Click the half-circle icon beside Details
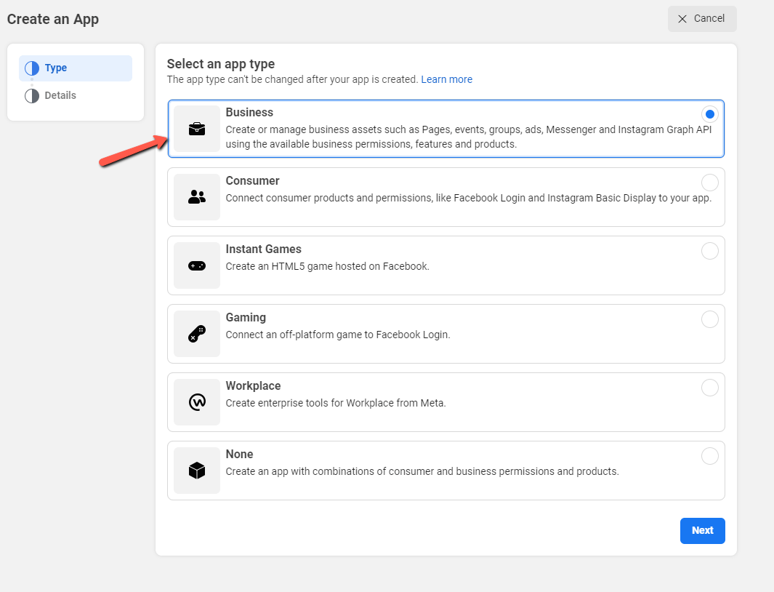The width and height of the screenshot is (774, 592). [x=32, y=96]
